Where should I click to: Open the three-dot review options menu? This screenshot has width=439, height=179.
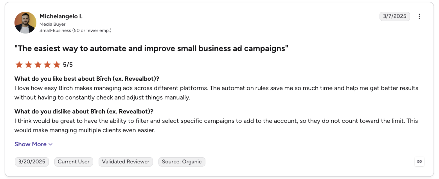(x=419, y=16)
